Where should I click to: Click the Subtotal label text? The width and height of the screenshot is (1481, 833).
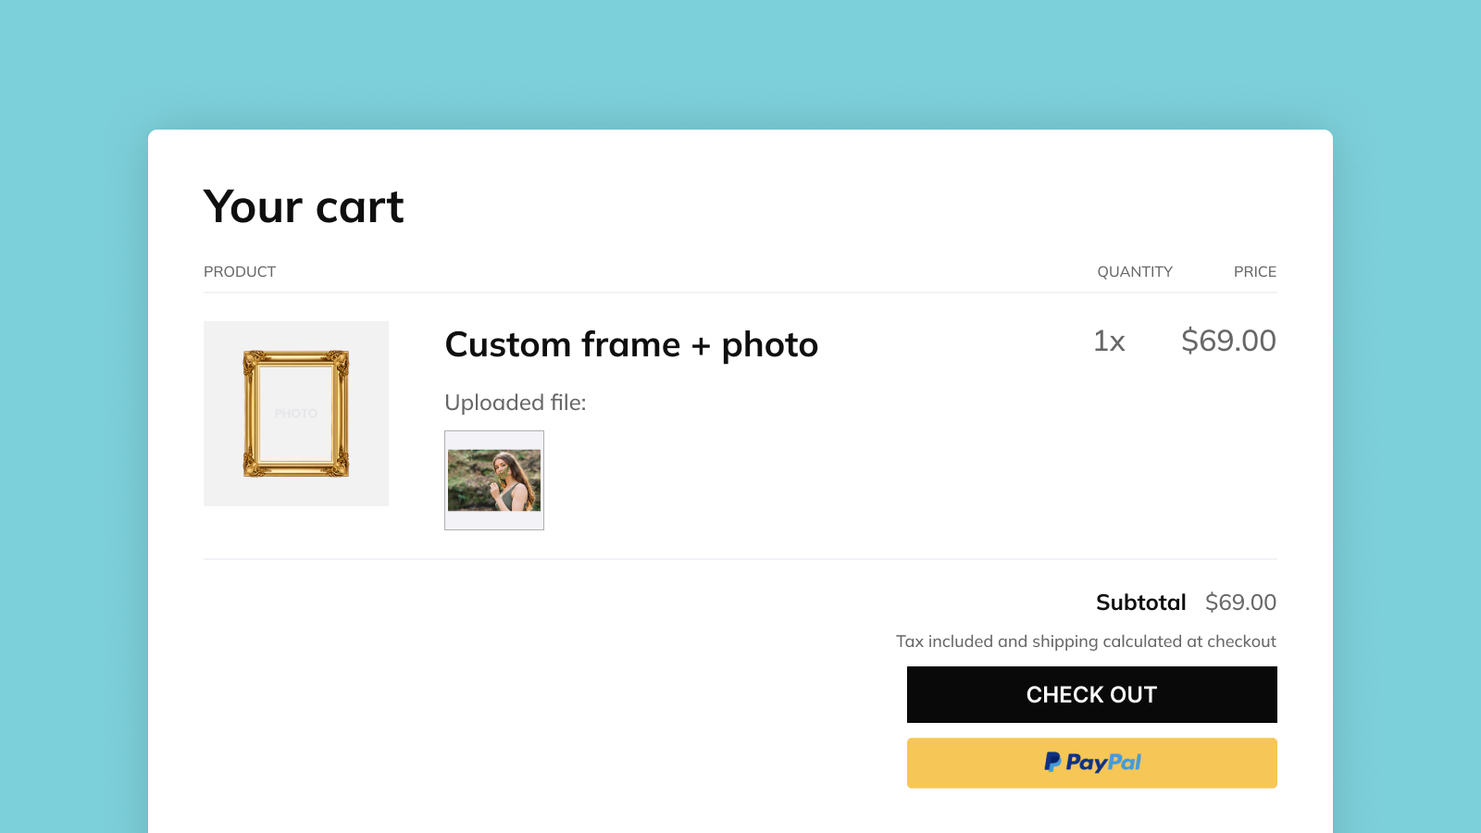1141,602
